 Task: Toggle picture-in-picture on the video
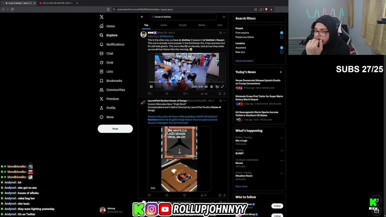pos(217,87)
